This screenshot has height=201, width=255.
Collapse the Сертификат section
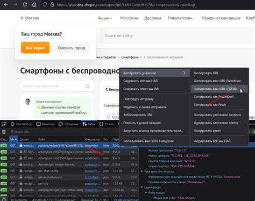click(142, 187)
